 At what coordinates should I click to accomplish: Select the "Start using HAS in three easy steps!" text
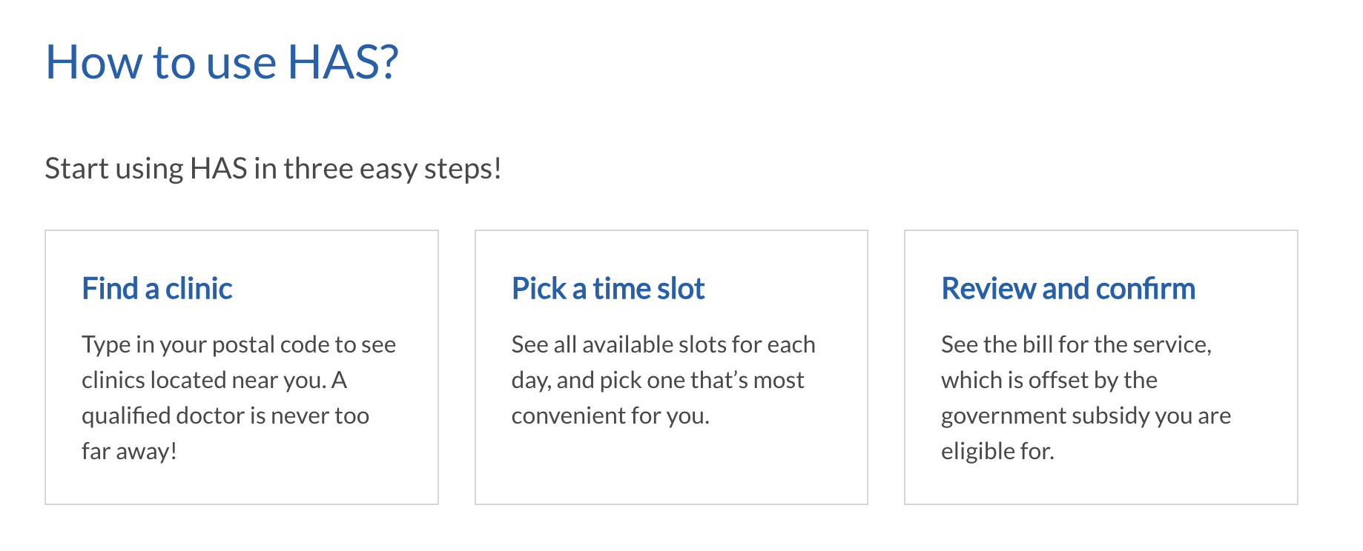[273, 169]
